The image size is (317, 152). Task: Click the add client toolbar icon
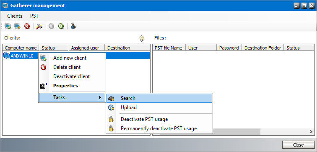tap(8, 26)
